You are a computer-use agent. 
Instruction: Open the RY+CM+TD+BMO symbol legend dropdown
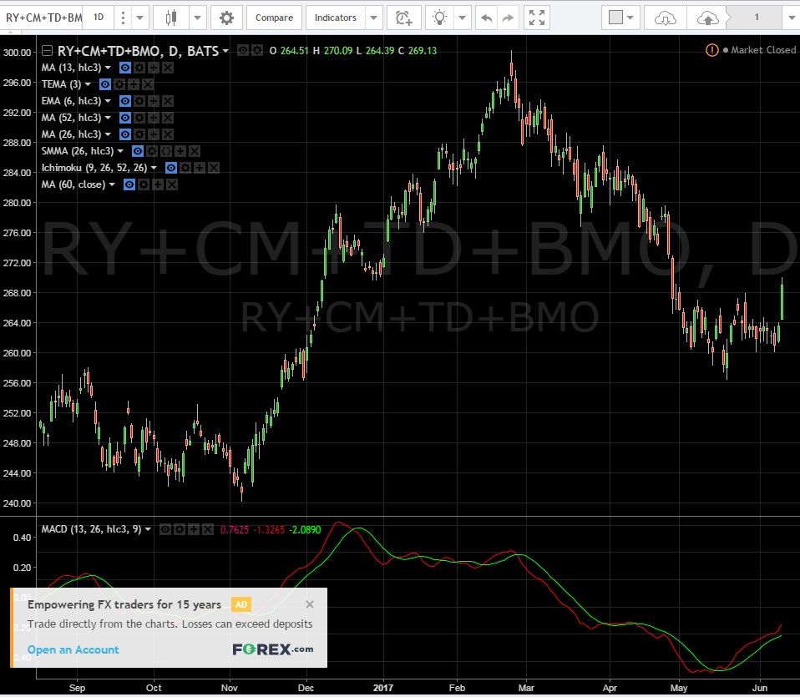(x=225, y=50)
